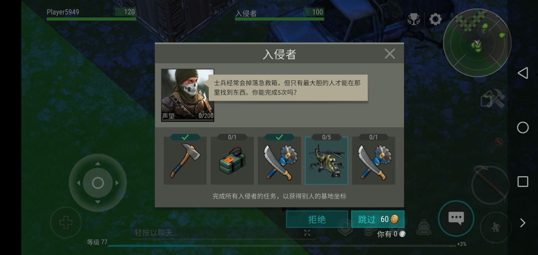
Task: Close the 入侵者 dialog
Action: pos(390,54)
